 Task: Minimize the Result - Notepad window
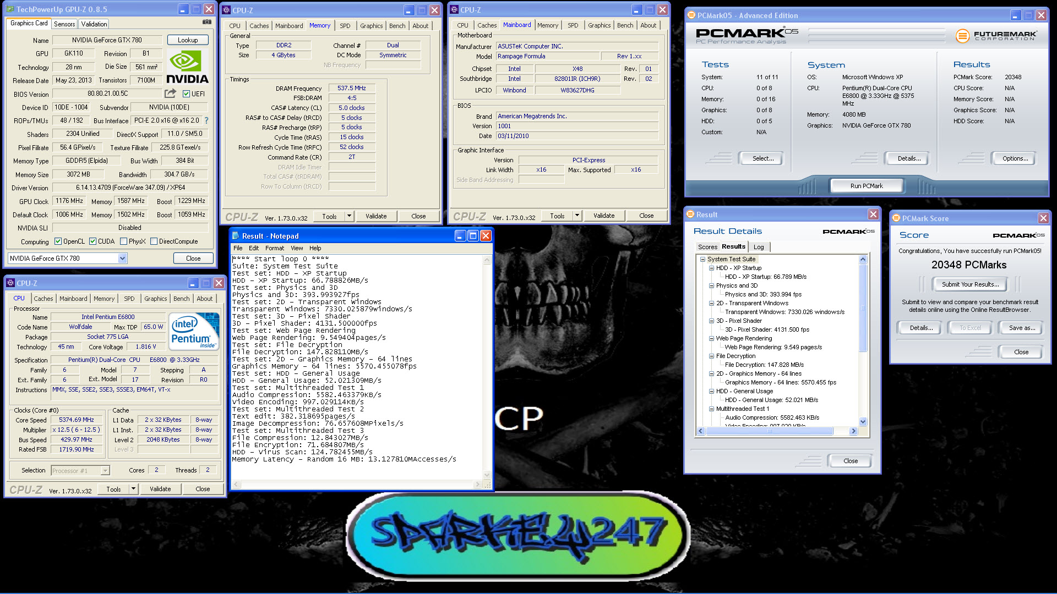[x=460, y=236]
